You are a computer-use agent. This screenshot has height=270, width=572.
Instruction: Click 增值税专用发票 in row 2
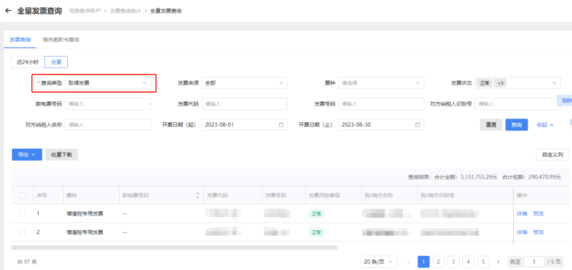point(85,232)
